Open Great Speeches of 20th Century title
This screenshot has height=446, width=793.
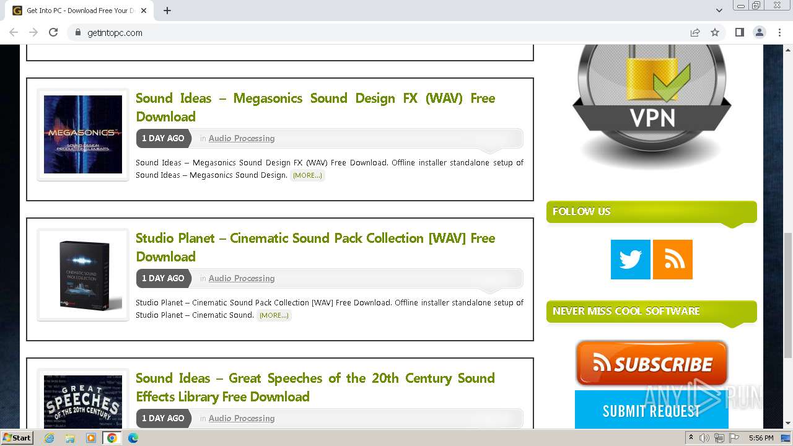click(315, 387)
